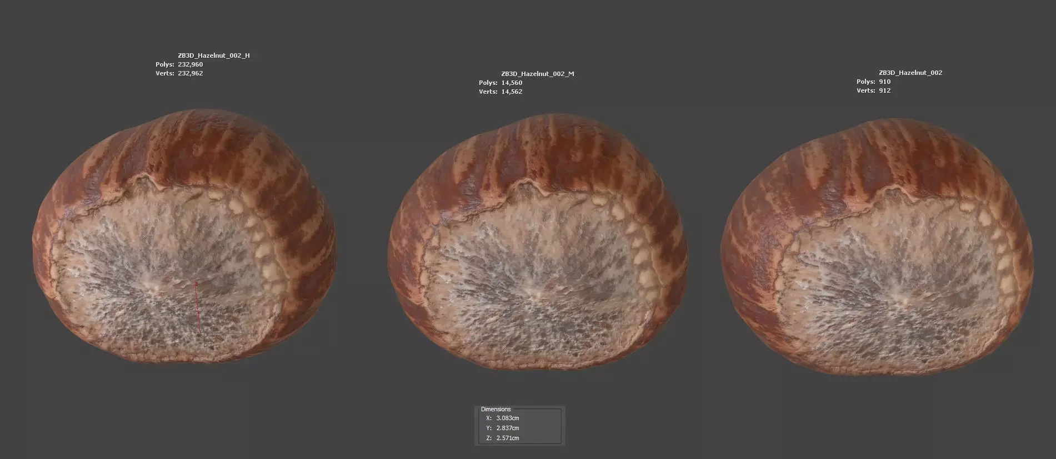Select the ZB3D_Hazelnut_002 low-poly label

[x=910, y=73]
